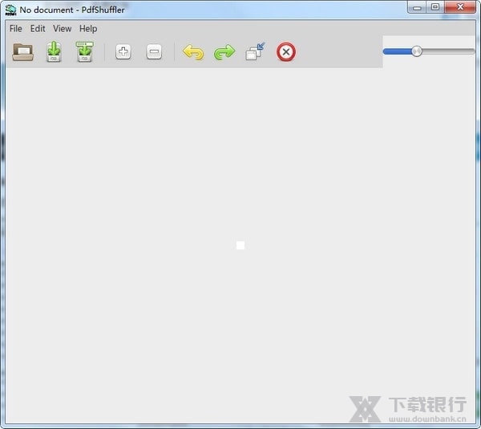Image resolution: width=481 pixels, height=429 pixels.
Task: Rotate pages left with yellow arrow
Action: coord(193,52)
